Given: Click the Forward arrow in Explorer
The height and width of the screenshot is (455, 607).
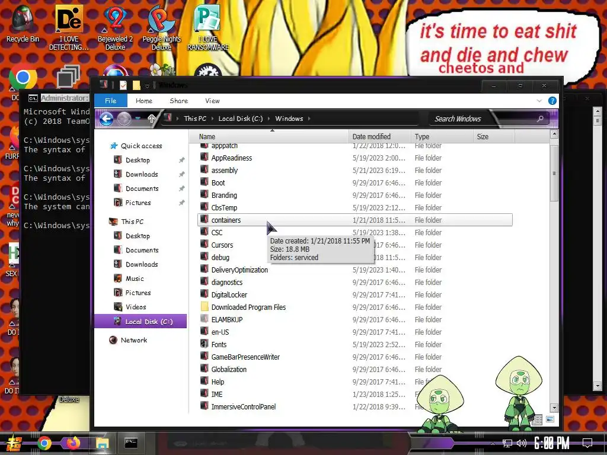Looking at the screenshot, I should click(124, 118).
